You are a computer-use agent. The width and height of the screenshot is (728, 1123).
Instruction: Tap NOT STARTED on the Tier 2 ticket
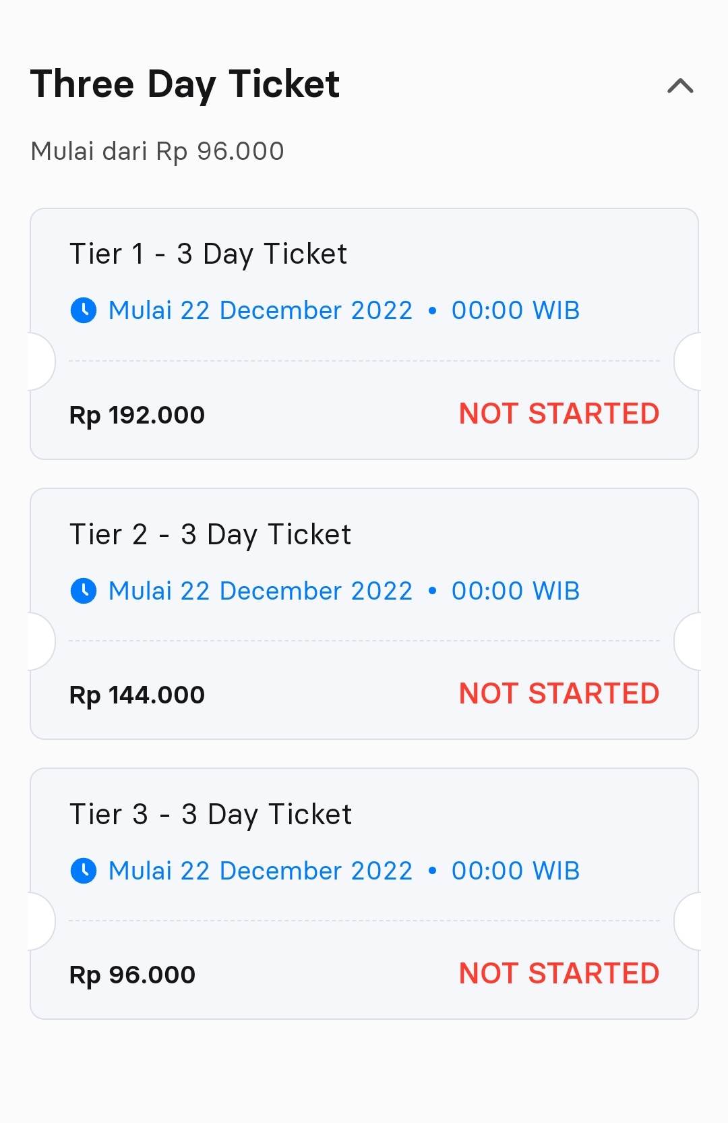click(559, 694)
